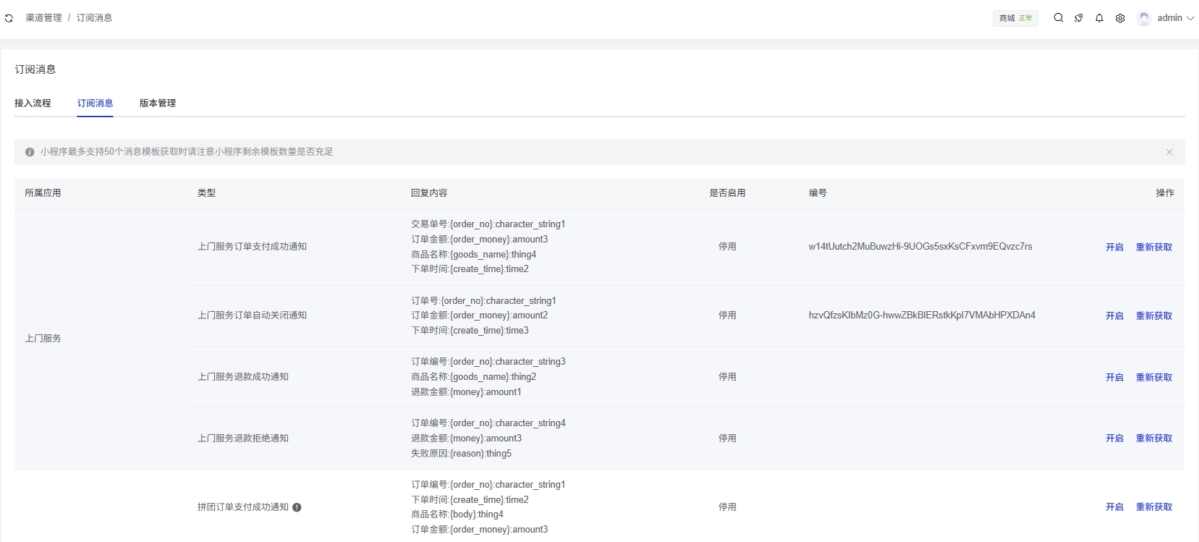Select the 订阅消息 tab
The height and width of the screenshot is (542, 1199).
point(95,103)
